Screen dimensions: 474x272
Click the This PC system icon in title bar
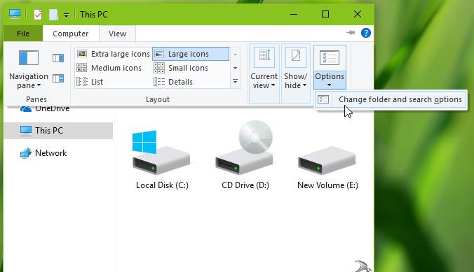[15, 14]
